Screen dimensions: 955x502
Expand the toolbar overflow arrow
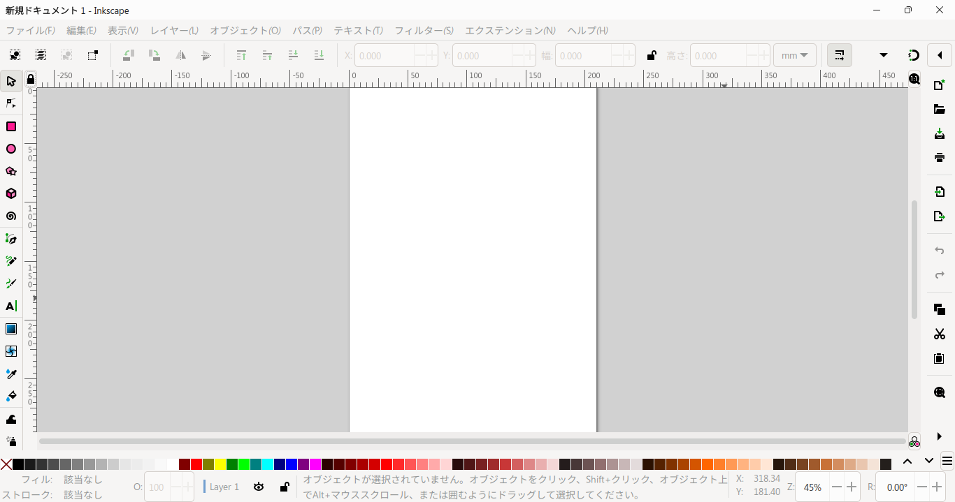click(x=883, y=55)
